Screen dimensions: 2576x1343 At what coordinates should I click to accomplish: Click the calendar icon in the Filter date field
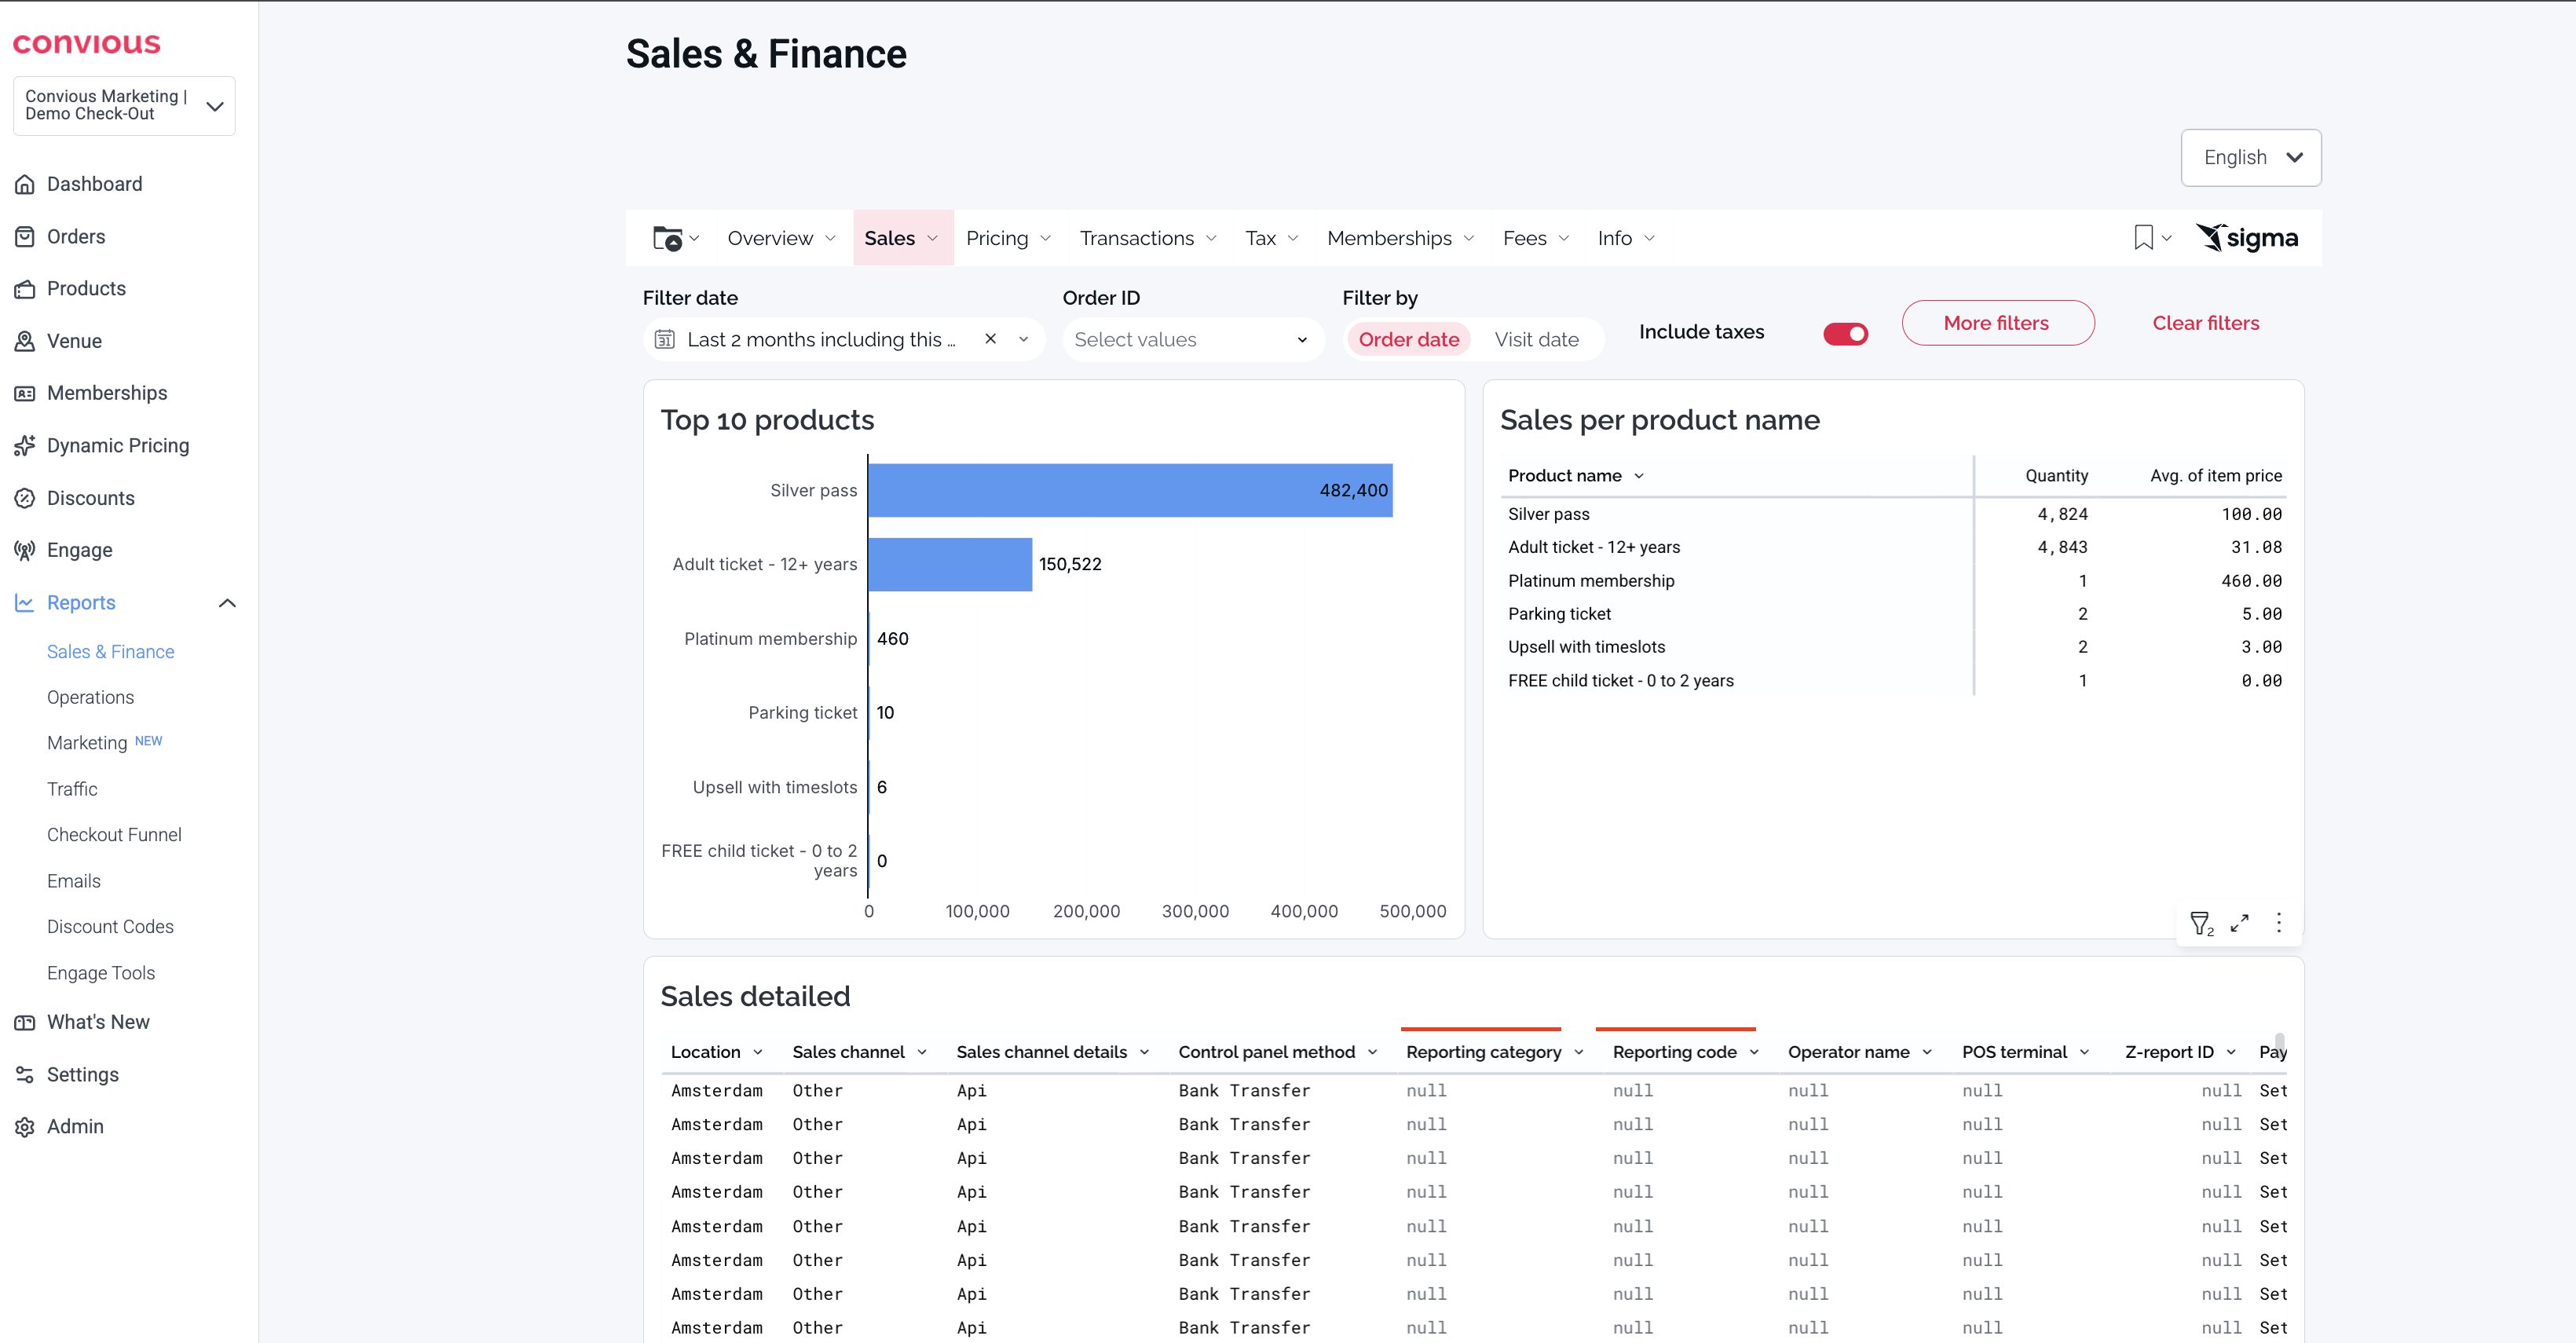(664, 340)
